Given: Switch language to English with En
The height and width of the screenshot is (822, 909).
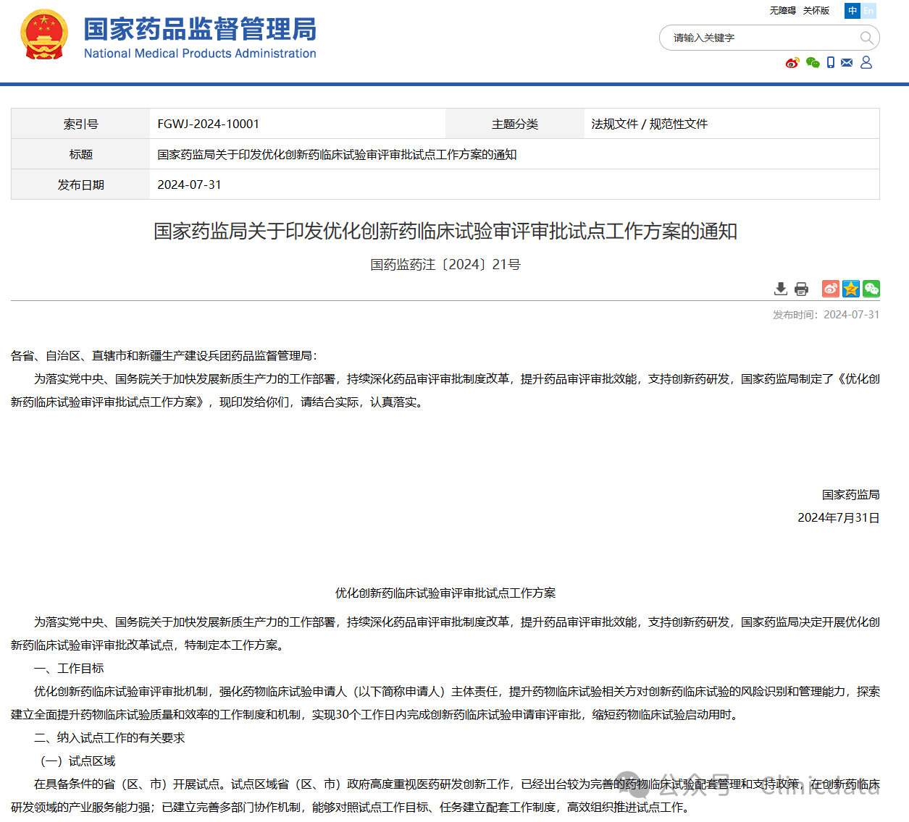Looking at the screenshot, I should coord(868,11).
